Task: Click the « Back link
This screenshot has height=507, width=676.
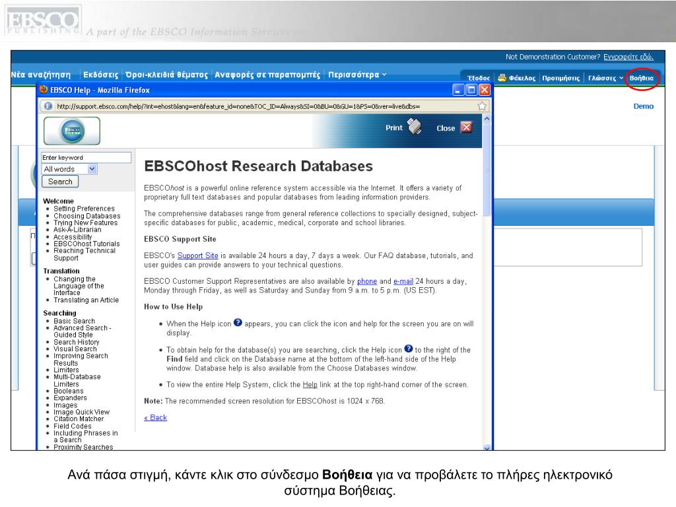Action: tap(155, 417)
